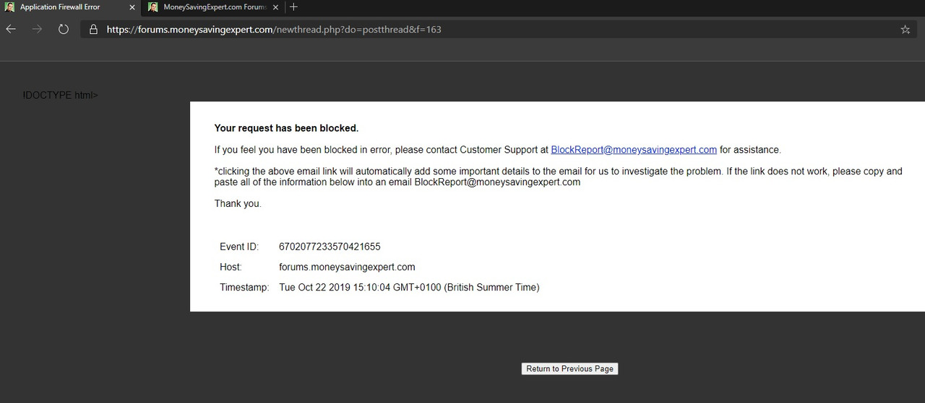The width and height of the screenshot is (925, 403).
Task: Switch to the MoneySavingExpert.com Forums tab
Action: tap(213, 7)
